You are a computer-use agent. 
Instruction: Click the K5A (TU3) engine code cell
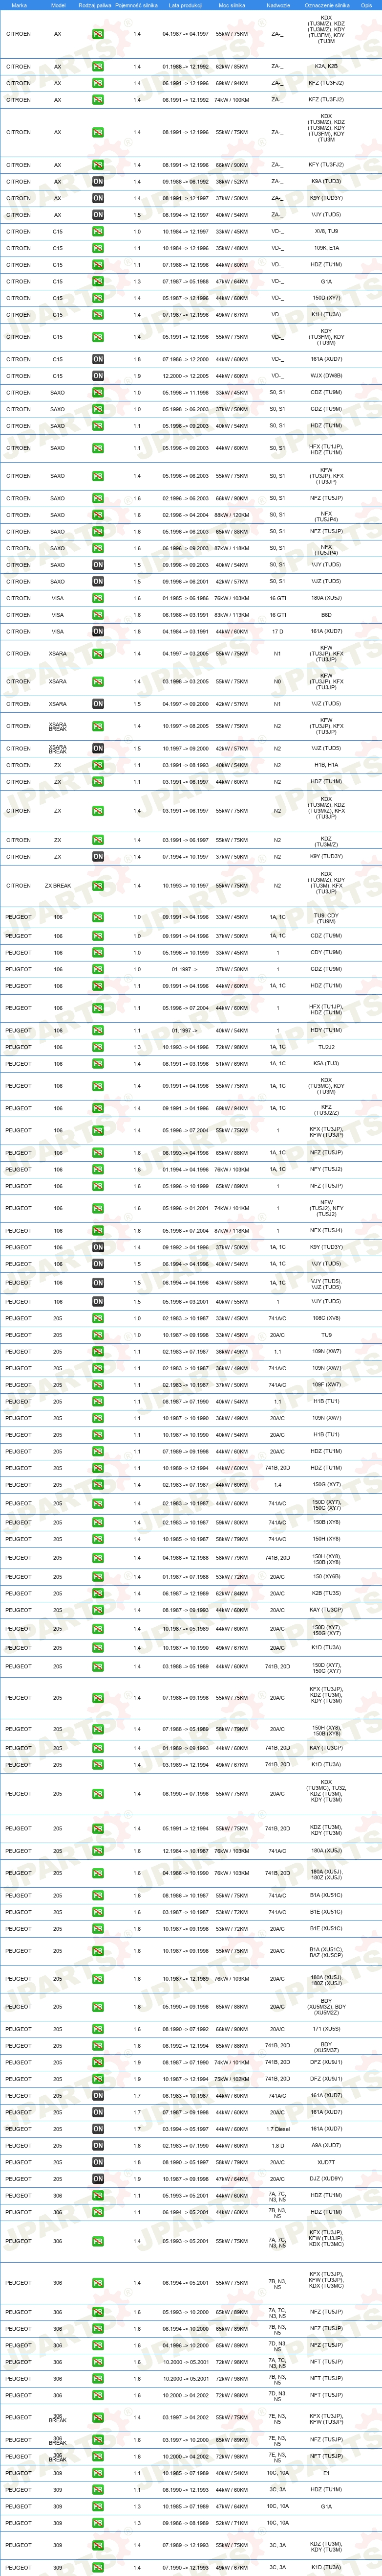click(x=326, y=1064)
